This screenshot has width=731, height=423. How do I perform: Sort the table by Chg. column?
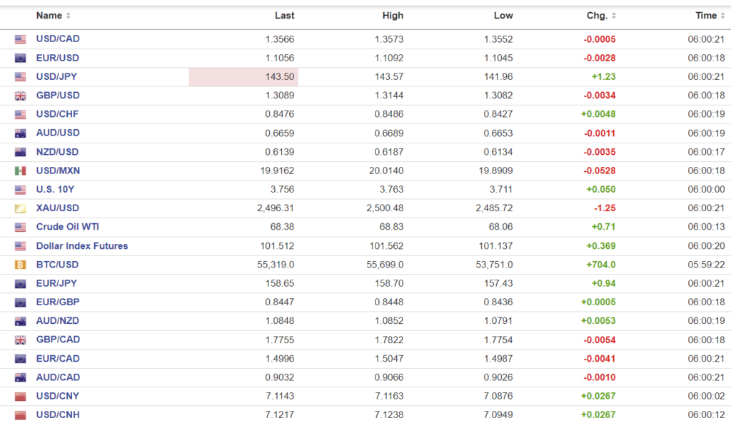601,16
